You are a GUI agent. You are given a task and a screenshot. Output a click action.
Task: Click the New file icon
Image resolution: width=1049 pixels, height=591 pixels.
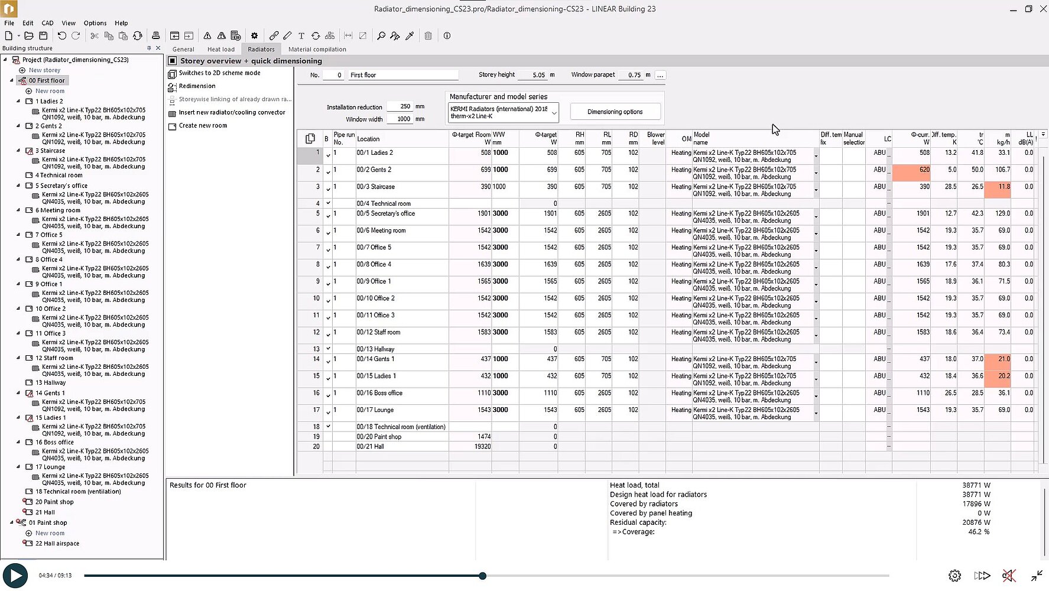point(8,36)
